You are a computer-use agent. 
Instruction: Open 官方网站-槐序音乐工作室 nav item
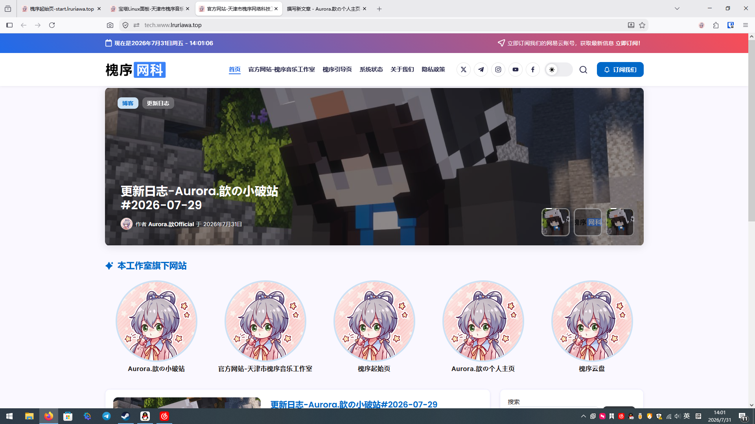click(282, 69)
